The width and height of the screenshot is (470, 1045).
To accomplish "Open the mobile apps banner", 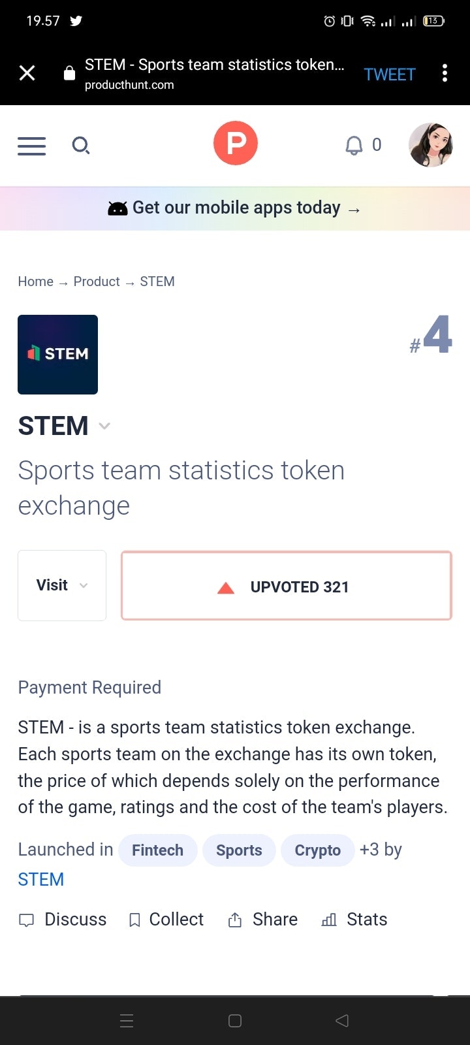I will coord(235,208).
